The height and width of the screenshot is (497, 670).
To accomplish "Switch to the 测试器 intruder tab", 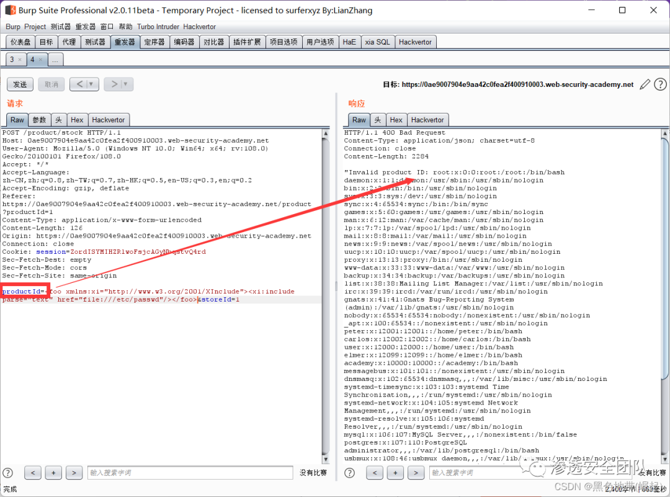I will [x=95, y=42].
